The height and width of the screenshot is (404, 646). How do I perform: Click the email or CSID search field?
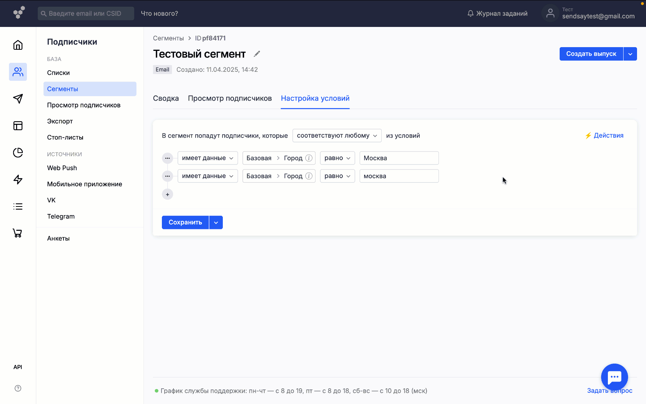coord(86,13)
